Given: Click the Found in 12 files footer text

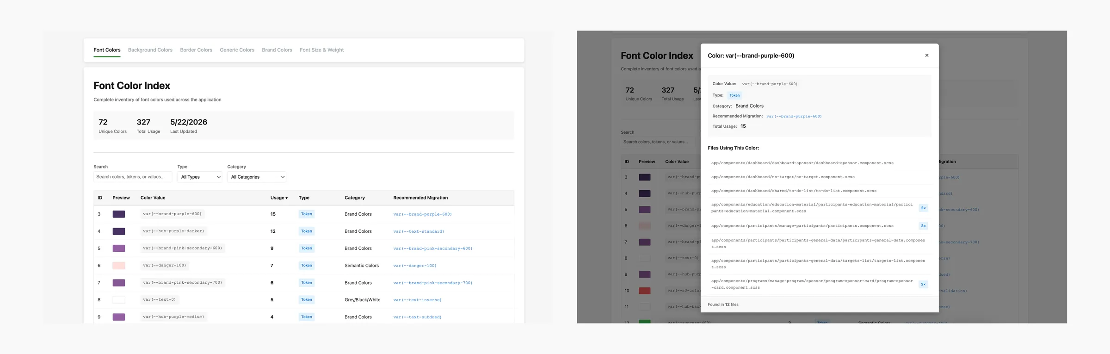Looking at the screenshot, I should point(723,304).
